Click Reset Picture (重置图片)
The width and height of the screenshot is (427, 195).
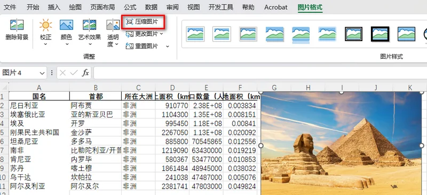[x=142, y=46]
